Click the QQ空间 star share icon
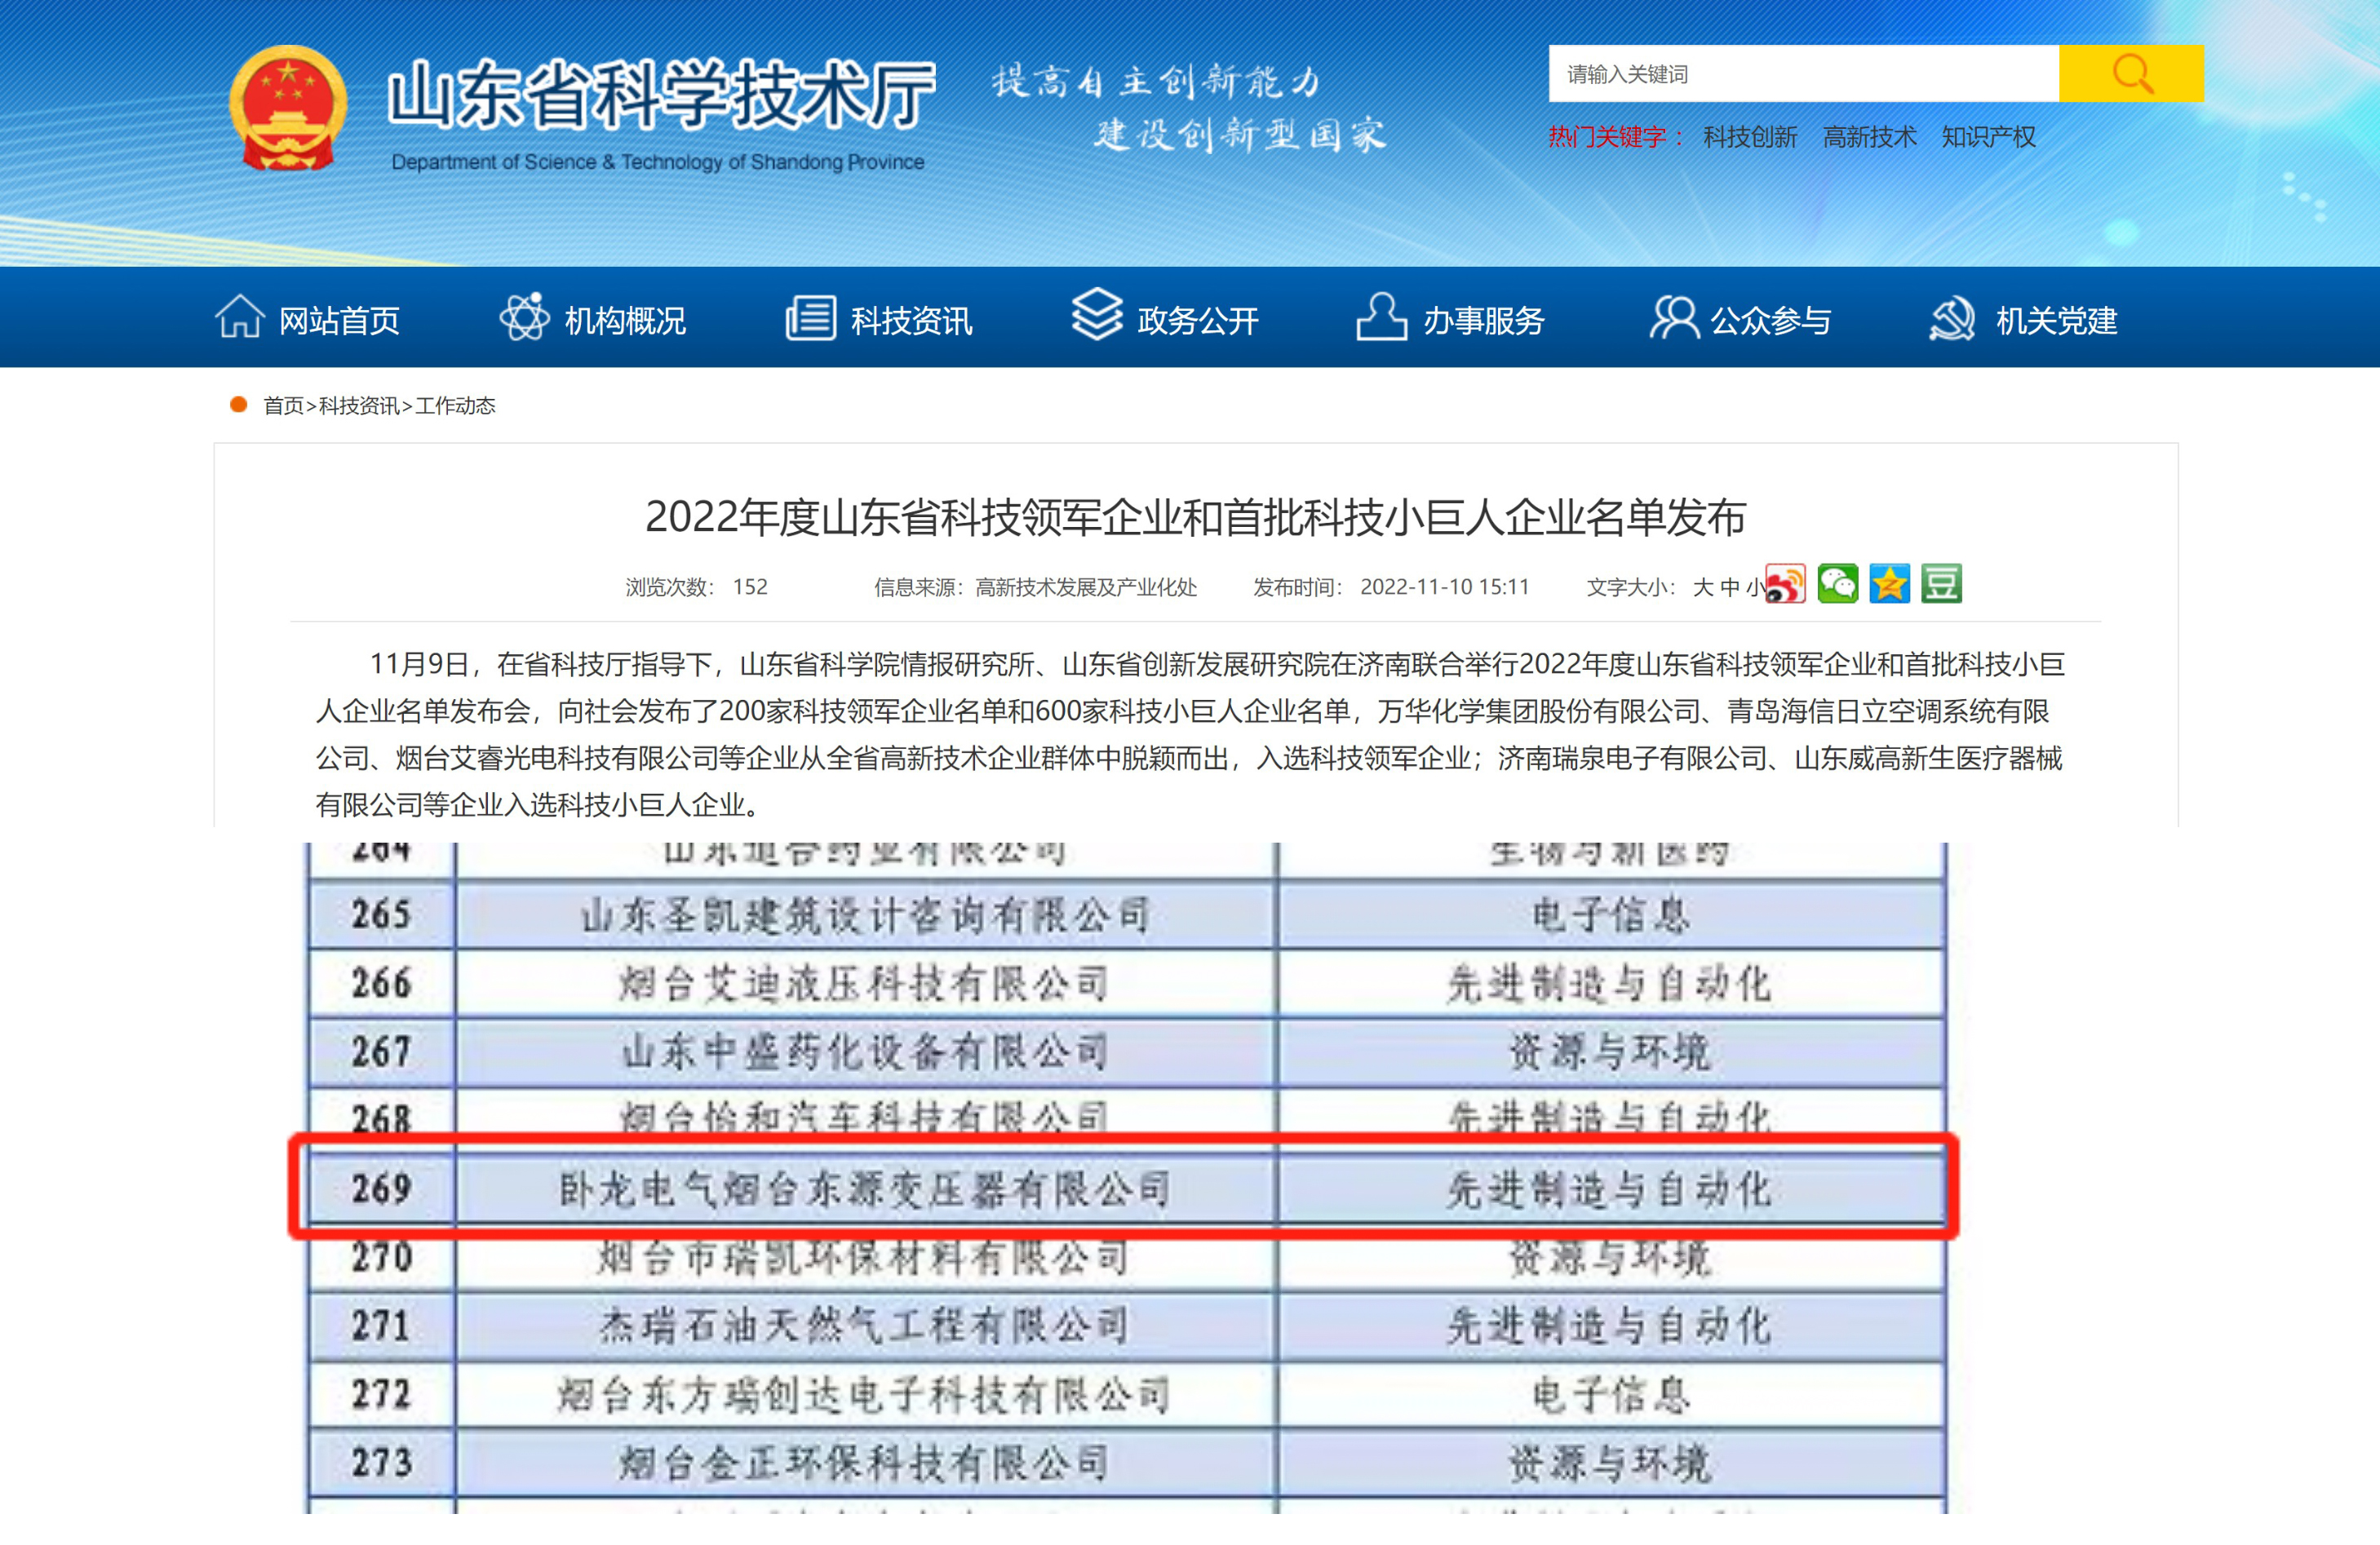The image size is (2380, 1545). point(1890,586)
